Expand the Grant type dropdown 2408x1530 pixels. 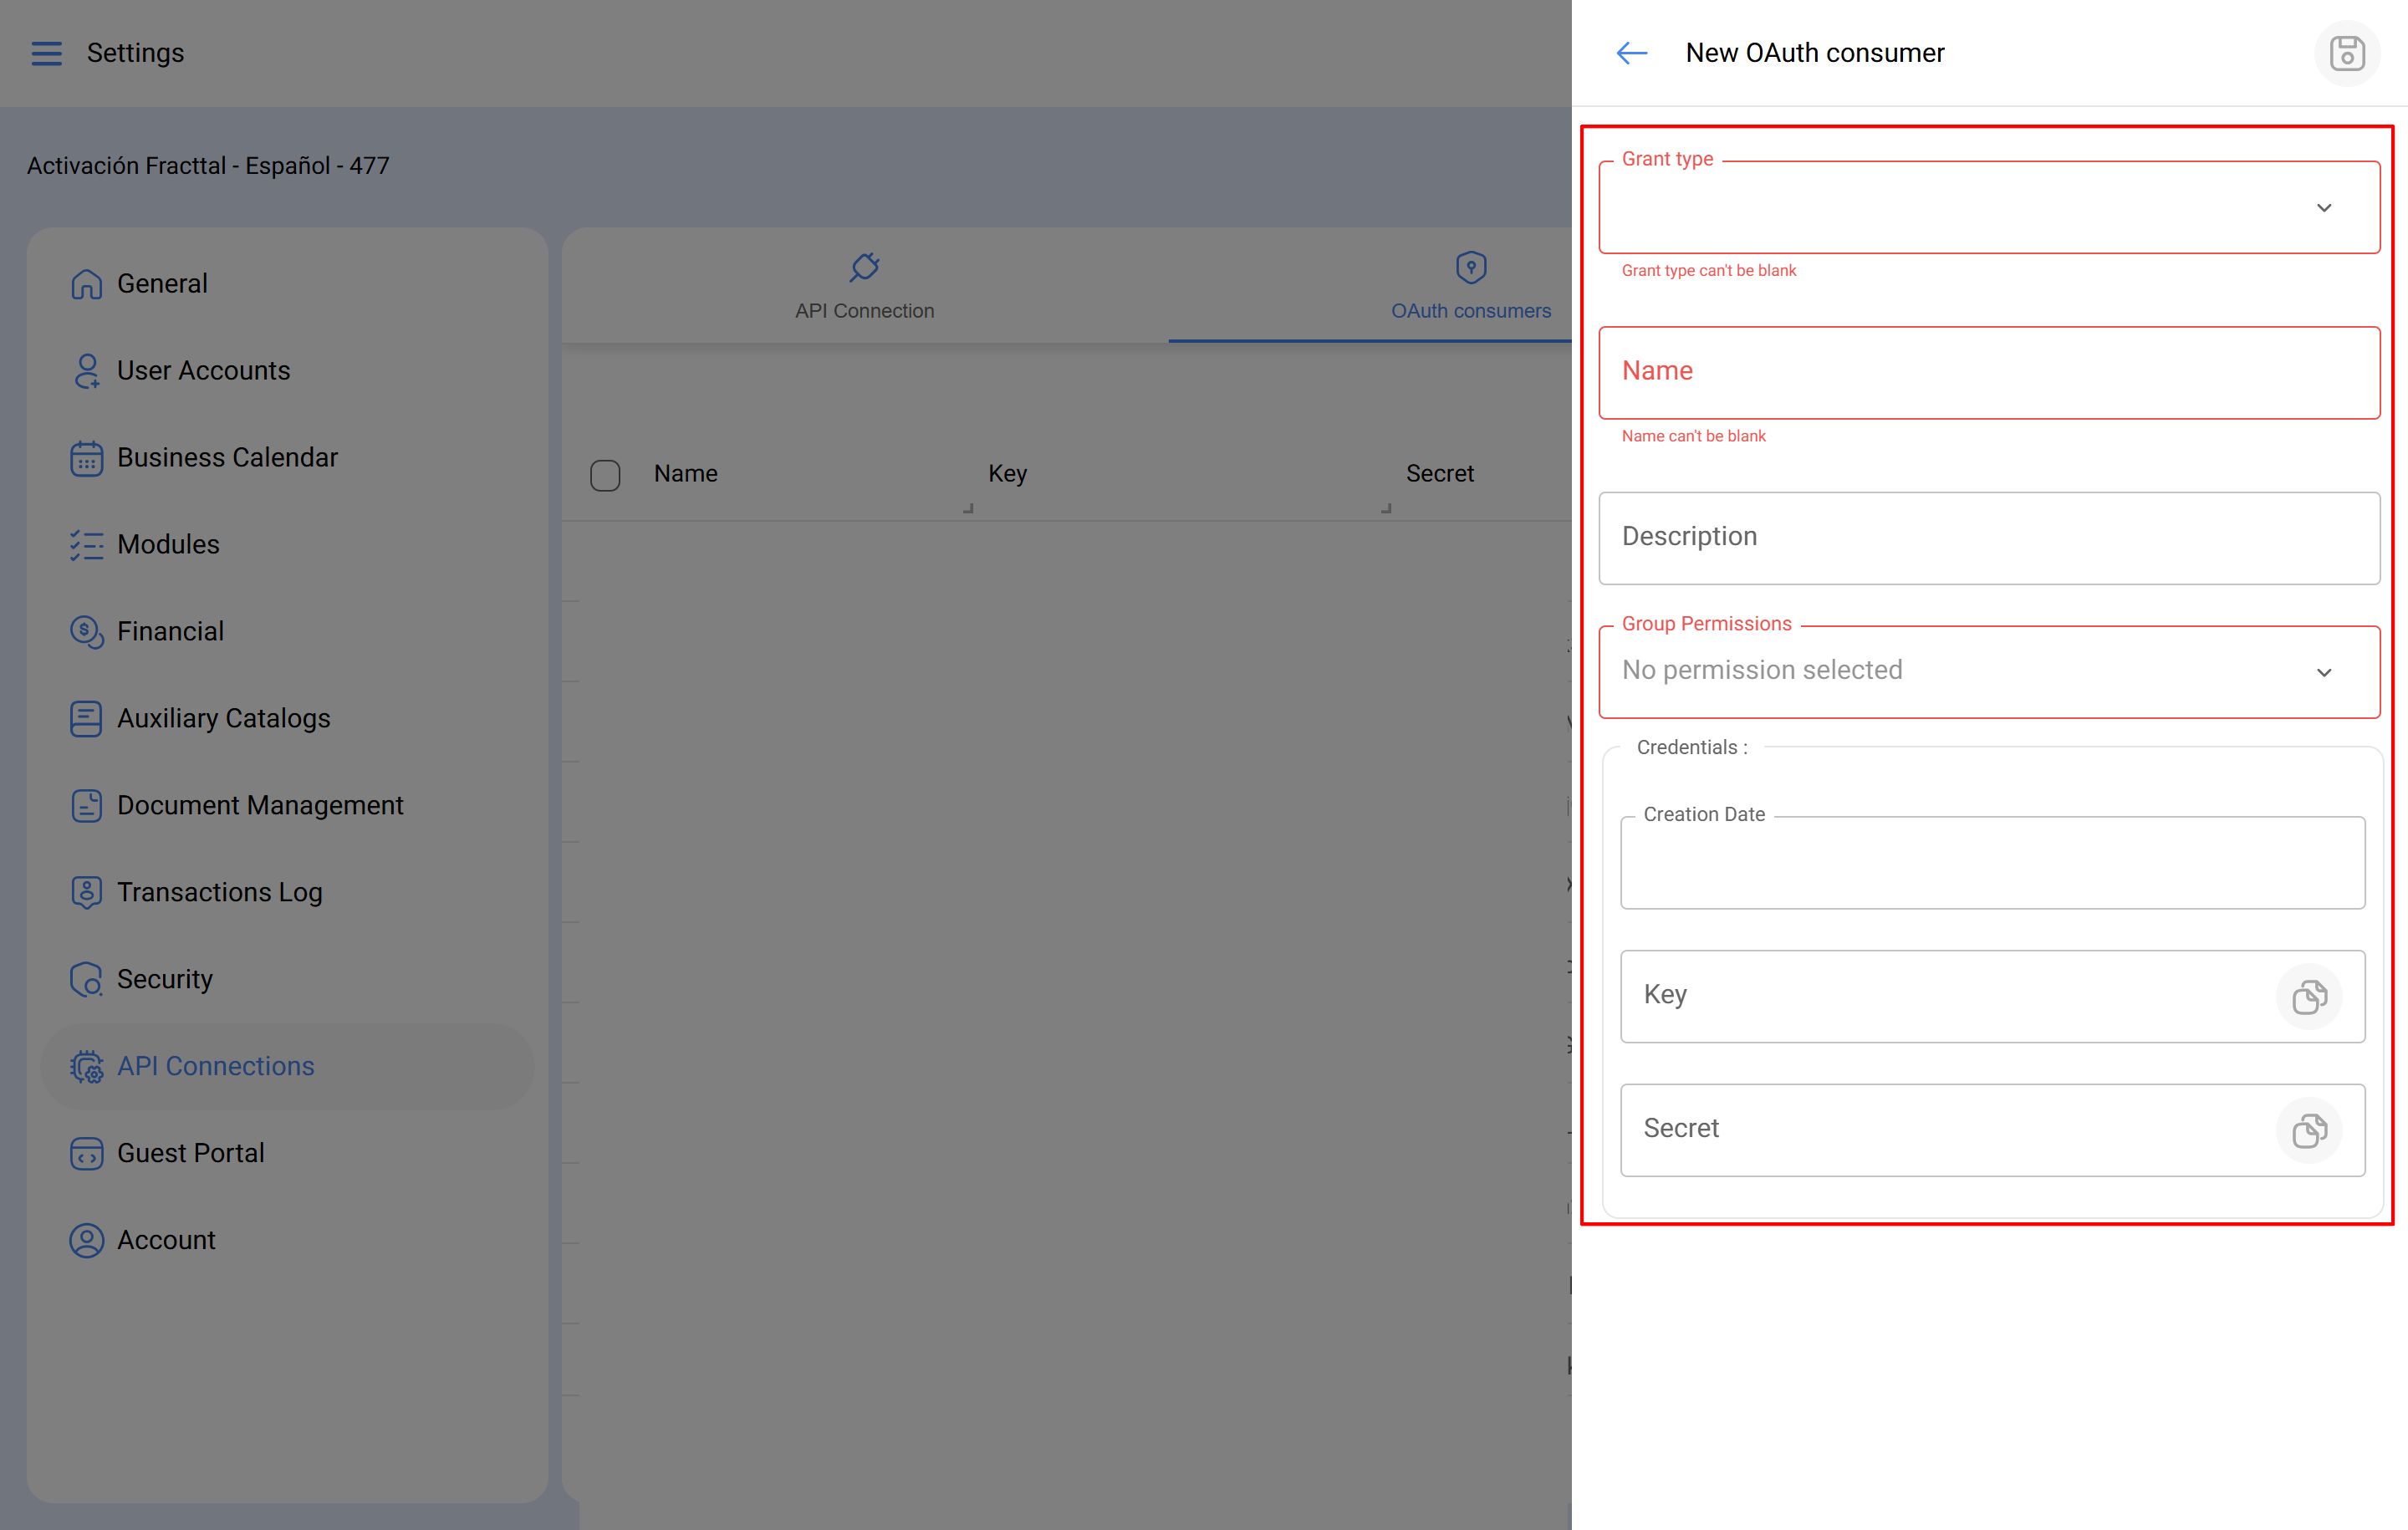pyautogui.click(x=2323, y=208)
